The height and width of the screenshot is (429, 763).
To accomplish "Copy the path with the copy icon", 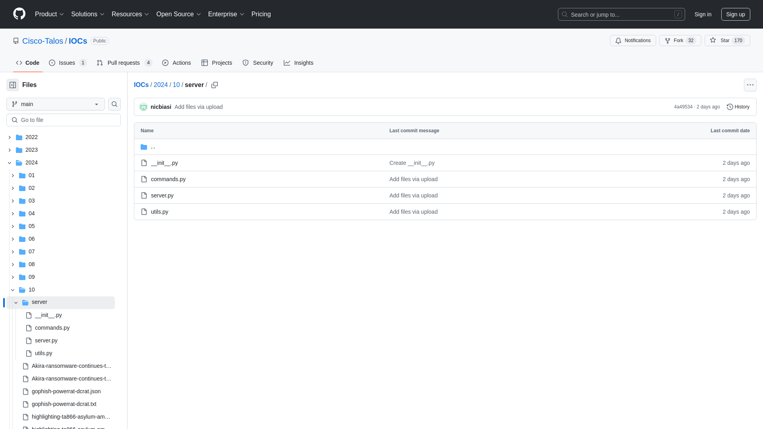I will [x=215, y=85].
